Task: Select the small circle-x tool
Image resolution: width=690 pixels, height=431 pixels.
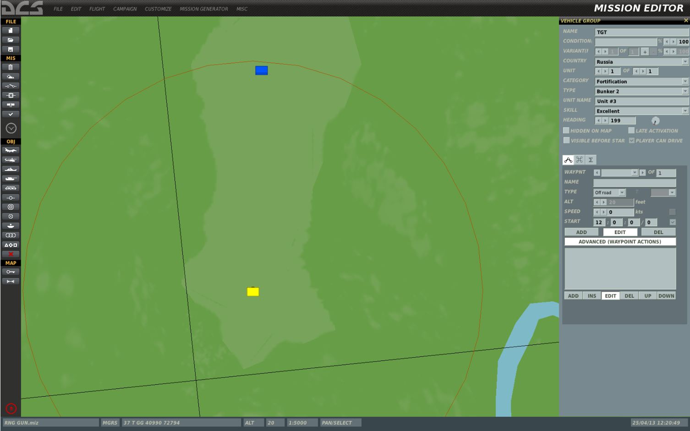Action: pos(11,216)
